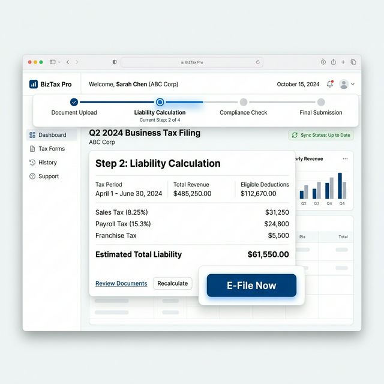Click the browser share icon

tap(334, 62)
